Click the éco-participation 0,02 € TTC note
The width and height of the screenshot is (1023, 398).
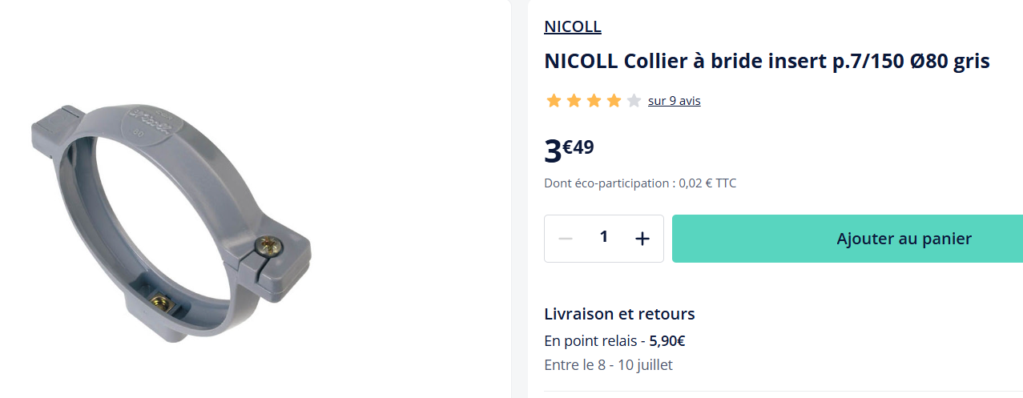pyautogui.click(x=639, y=183)
